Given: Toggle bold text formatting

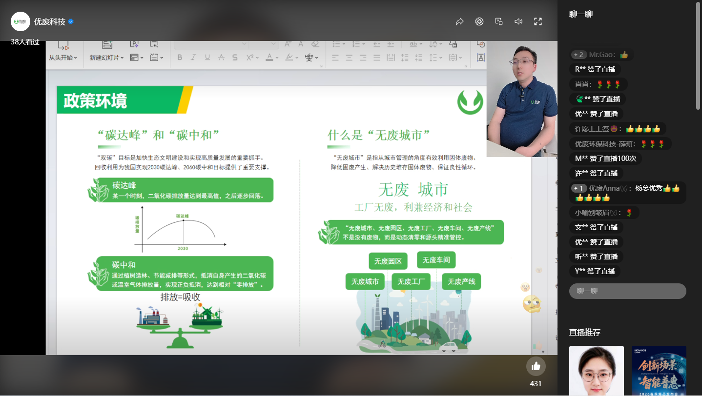Looking at the screenshot, I should [180, 58].
